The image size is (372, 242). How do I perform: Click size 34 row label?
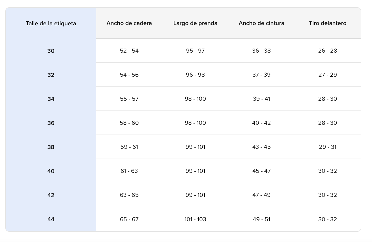[51, 99]
